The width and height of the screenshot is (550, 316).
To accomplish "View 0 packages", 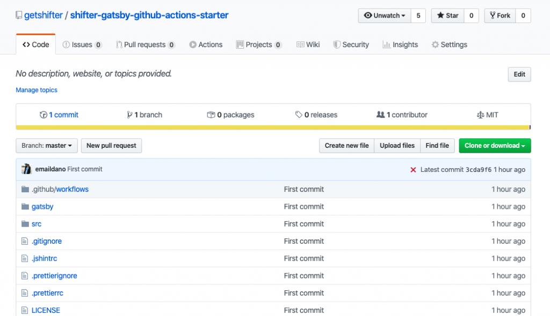I will tap(230, 115).
